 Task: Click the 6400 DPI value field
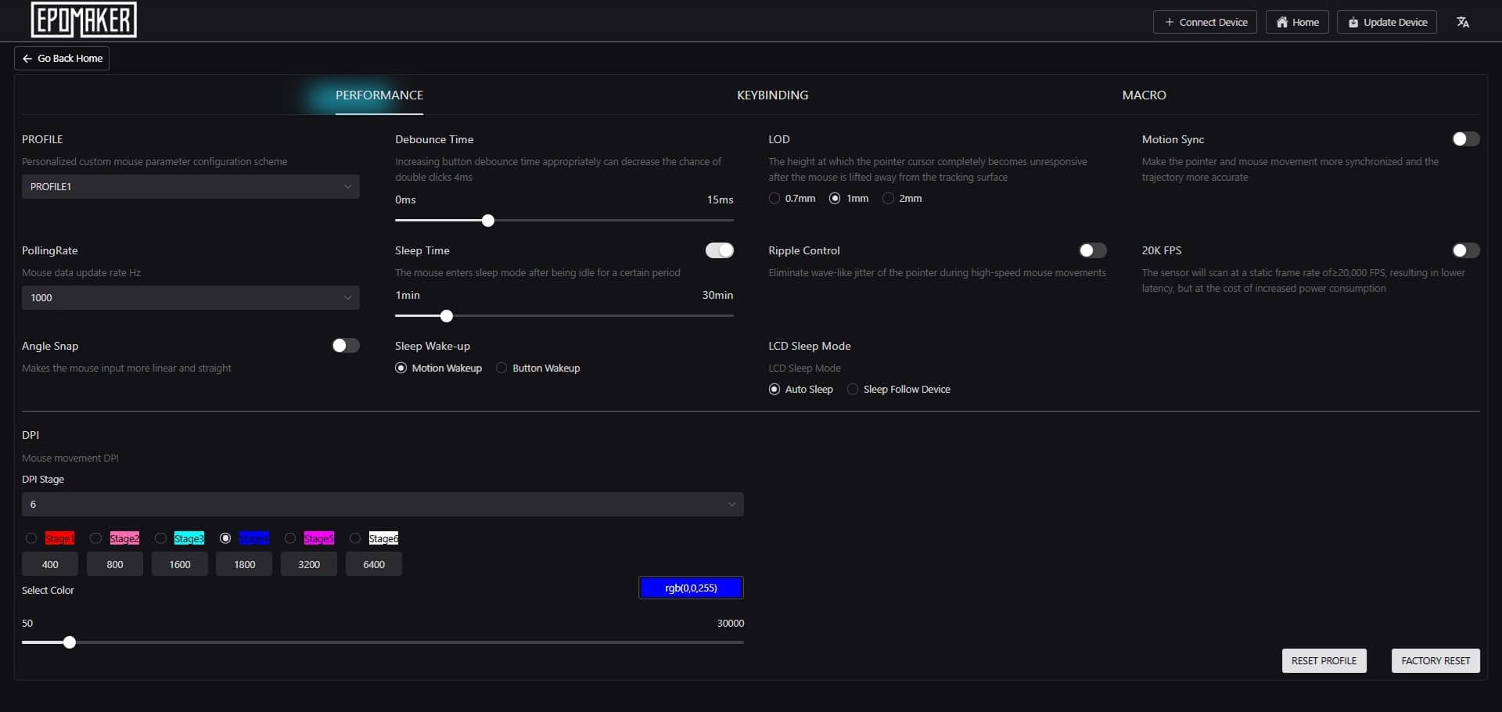click(x=374, y=564)
